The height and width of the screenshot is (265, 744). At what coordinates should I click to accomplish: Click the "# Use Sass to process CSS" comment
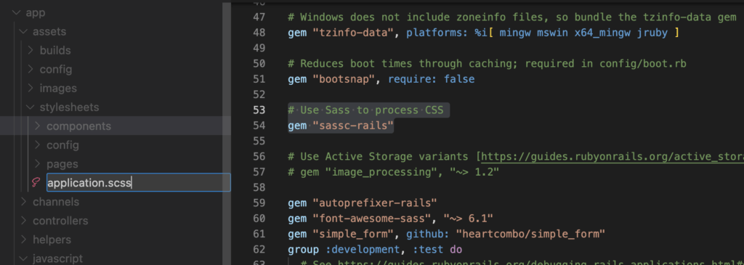point(365,110)
